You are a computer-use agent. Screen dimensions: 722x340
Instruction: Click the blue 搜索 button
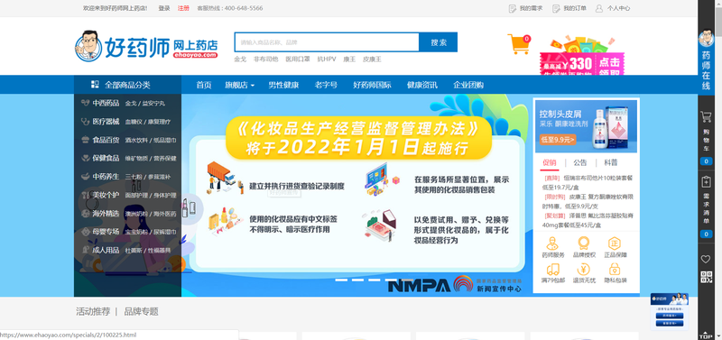click(439, 42)
